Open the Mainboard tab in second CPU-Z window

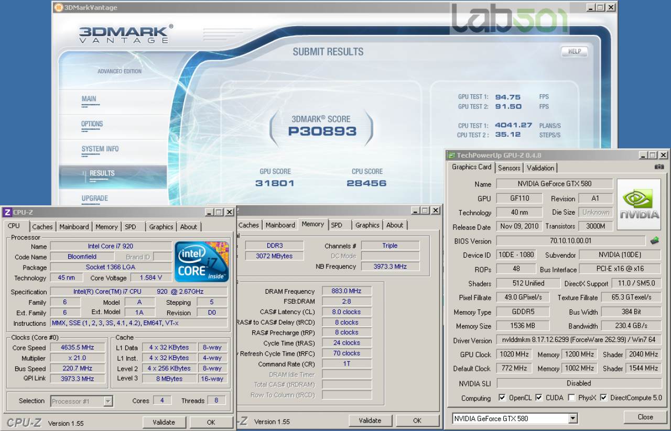pos(280,225)
